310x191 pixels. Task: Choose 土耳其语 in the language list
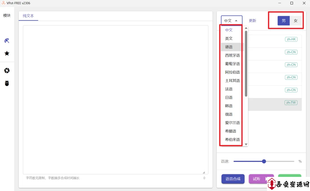coord(232,81)
